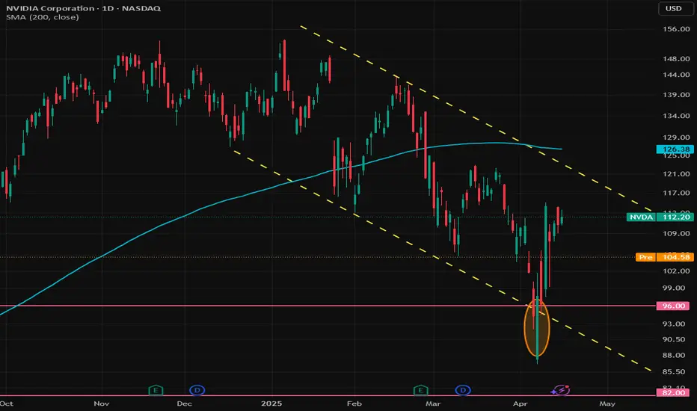This screenshot has width=697, height=411.
Task: Click the 144.00 price axis label
Action: [676, 75]
